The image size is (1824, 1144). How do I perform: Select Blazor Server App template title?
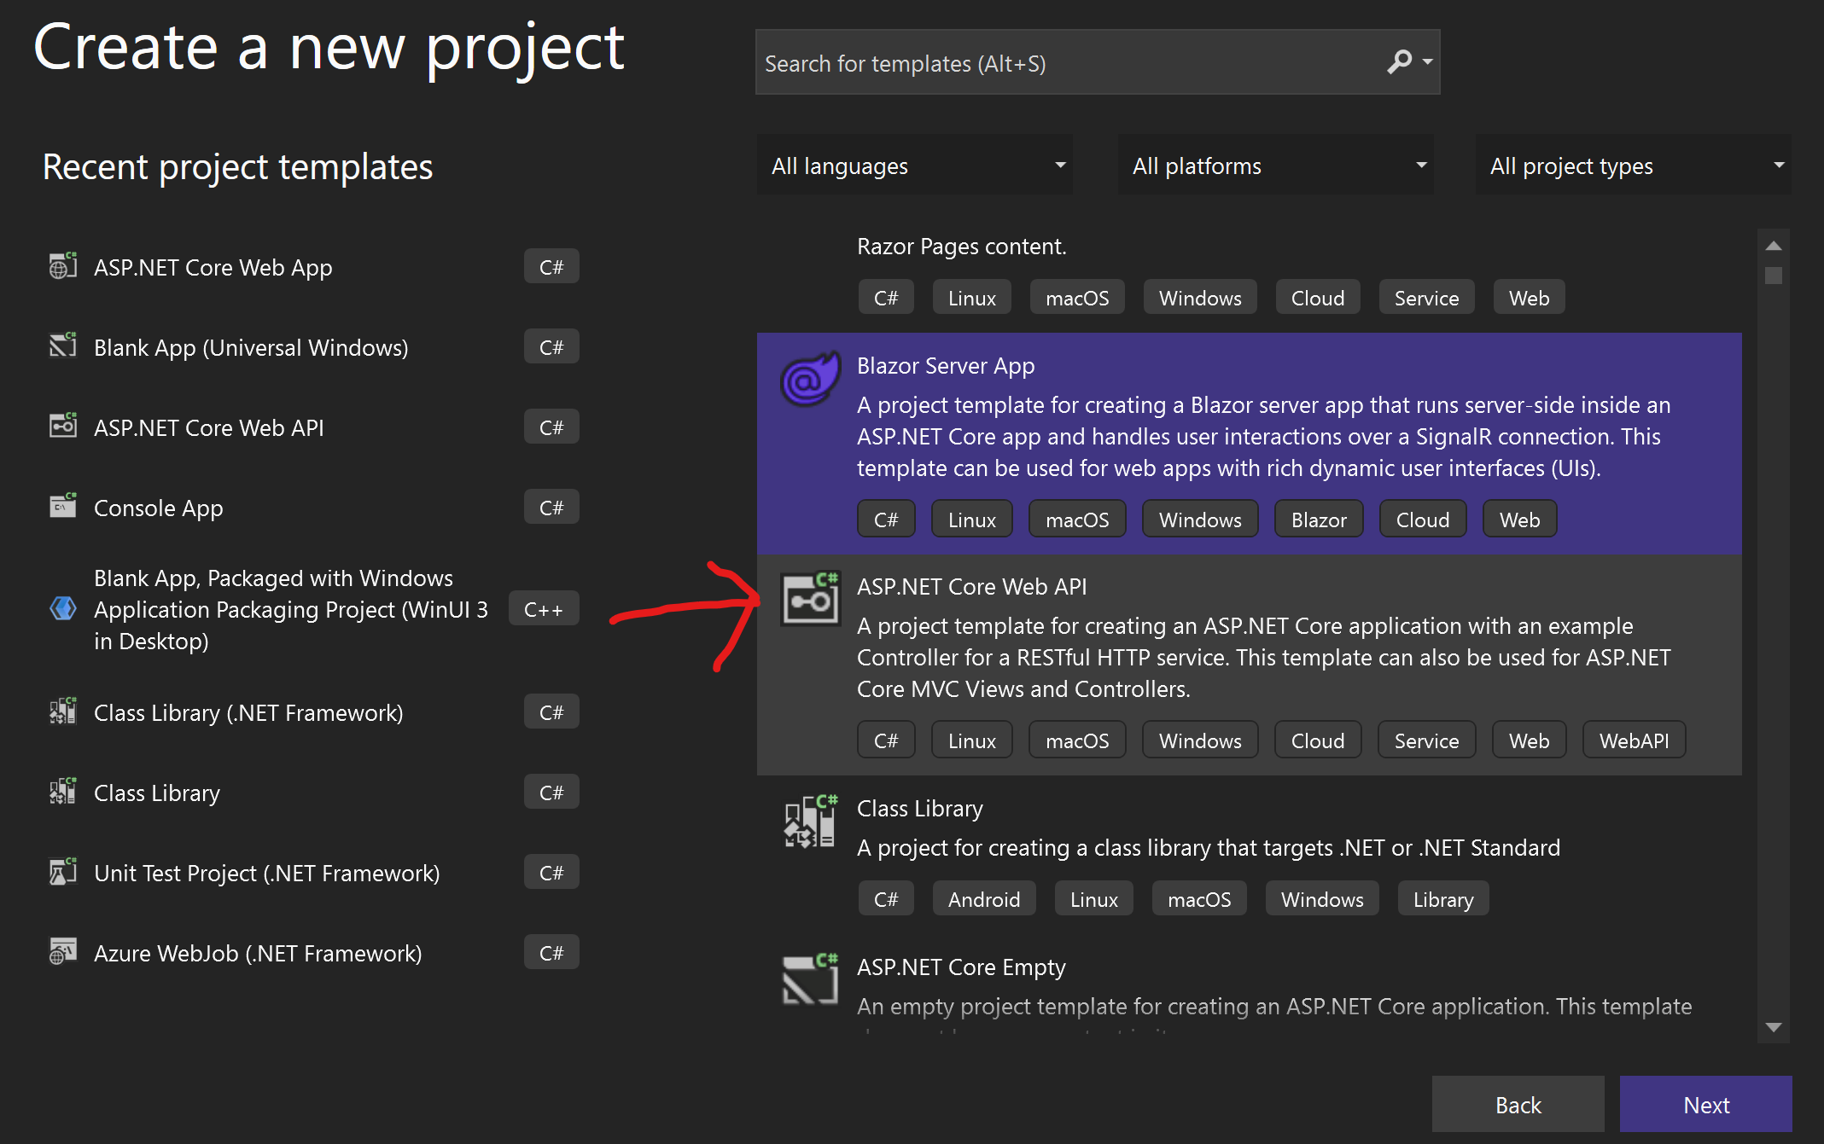(x=946, y=366)
